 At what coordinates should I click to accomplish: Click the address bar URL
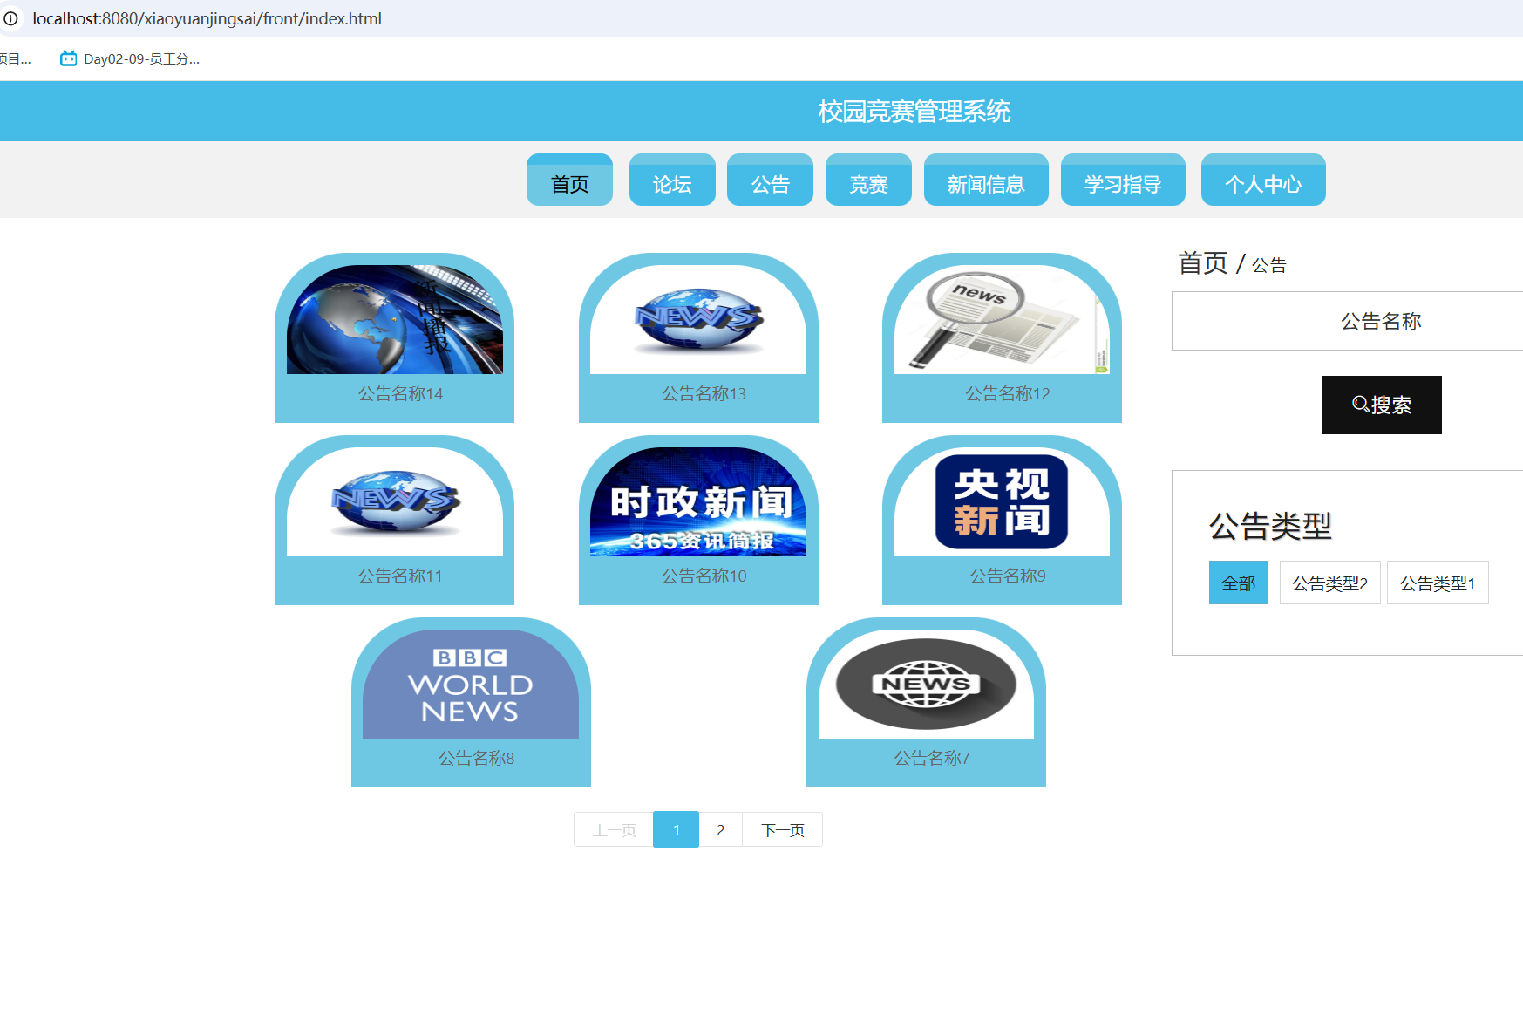(x=207, y=18)
